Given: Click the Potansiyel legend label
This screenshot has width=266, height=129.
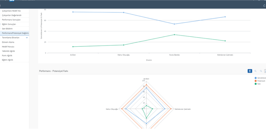Looking at the screenshot, I should click(x=261, y=81).
